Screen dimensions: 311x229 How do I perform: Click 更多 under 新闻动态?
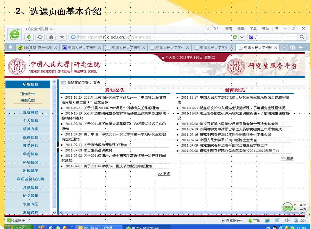coord(287,158)
